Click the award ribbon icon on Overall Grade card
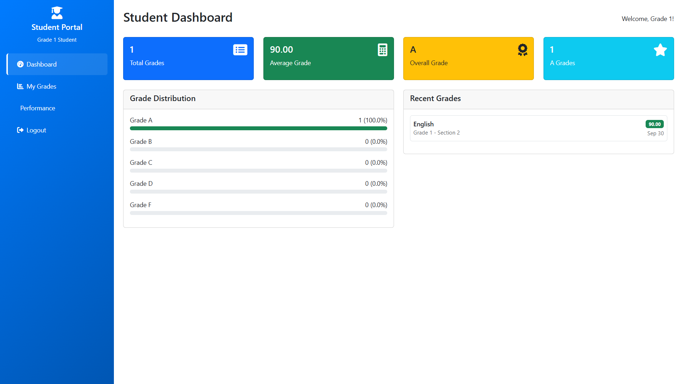Screen dimensions: 683x384 [x=522, y=50]
